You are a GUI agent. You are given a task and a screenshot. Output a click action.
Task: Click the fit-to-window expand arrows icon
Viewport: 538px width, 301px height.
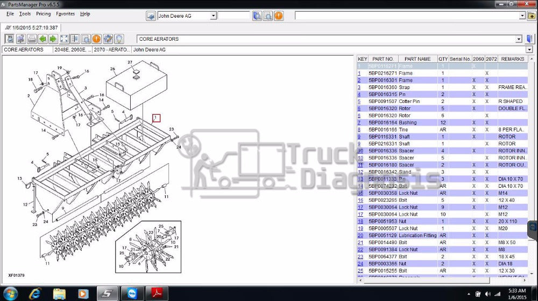click(x=64, y=39)
